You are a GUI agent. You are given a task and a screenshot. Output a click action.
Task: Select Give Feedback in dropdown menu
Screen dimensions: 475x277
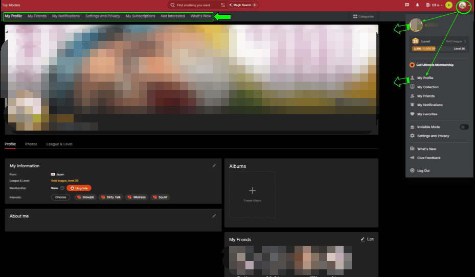pos(428,158)
